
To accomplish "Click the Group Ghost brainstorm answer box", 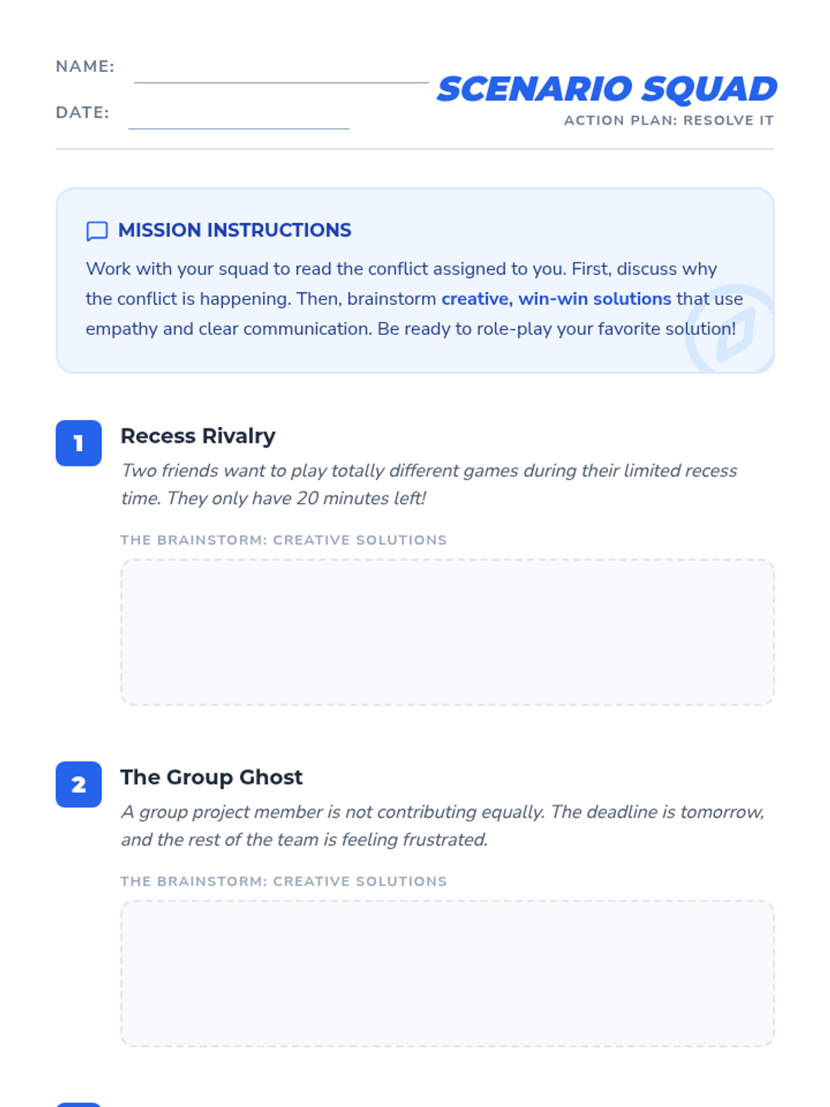I will click(448, 973).
